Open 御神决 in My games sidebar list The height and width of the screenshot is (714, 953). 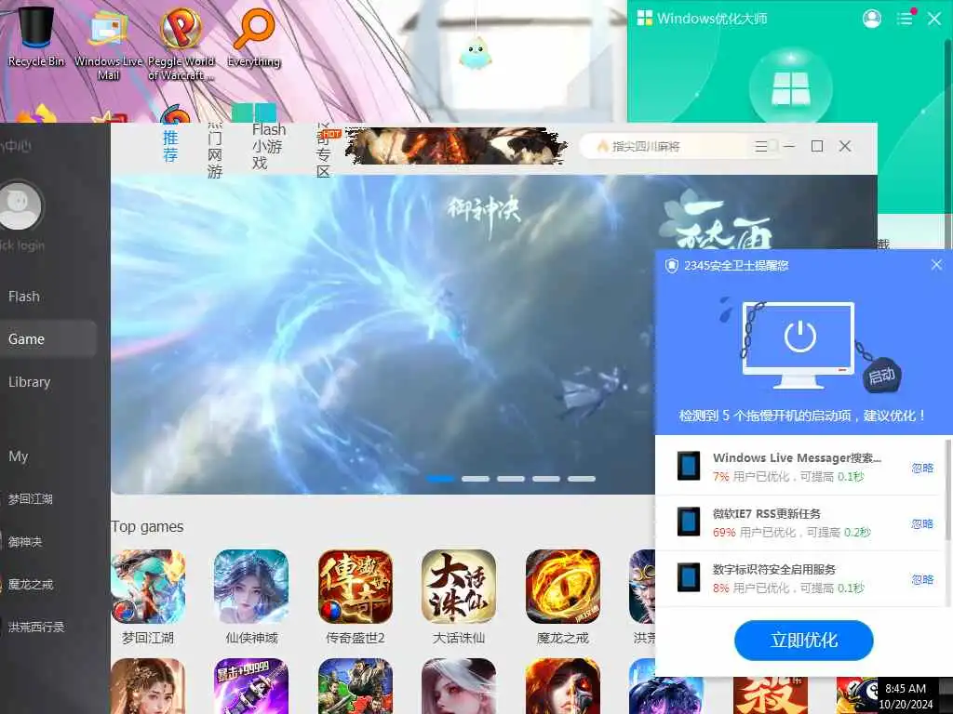tap(24, 542)
